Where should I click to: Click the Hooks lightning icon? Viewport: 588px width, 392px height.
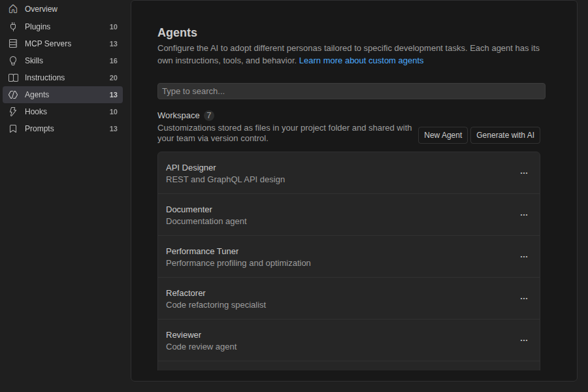[13, 112]
